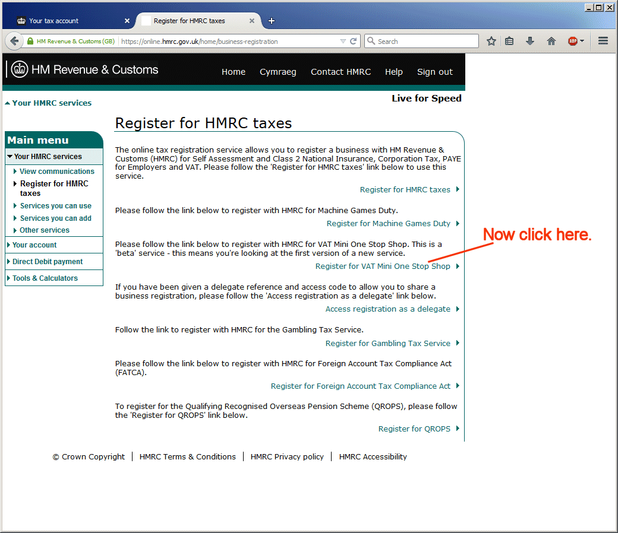Go to the browser home page icon
Image resolution: width=618 pixels, height=533 pixels.
[x=551, y=41]
